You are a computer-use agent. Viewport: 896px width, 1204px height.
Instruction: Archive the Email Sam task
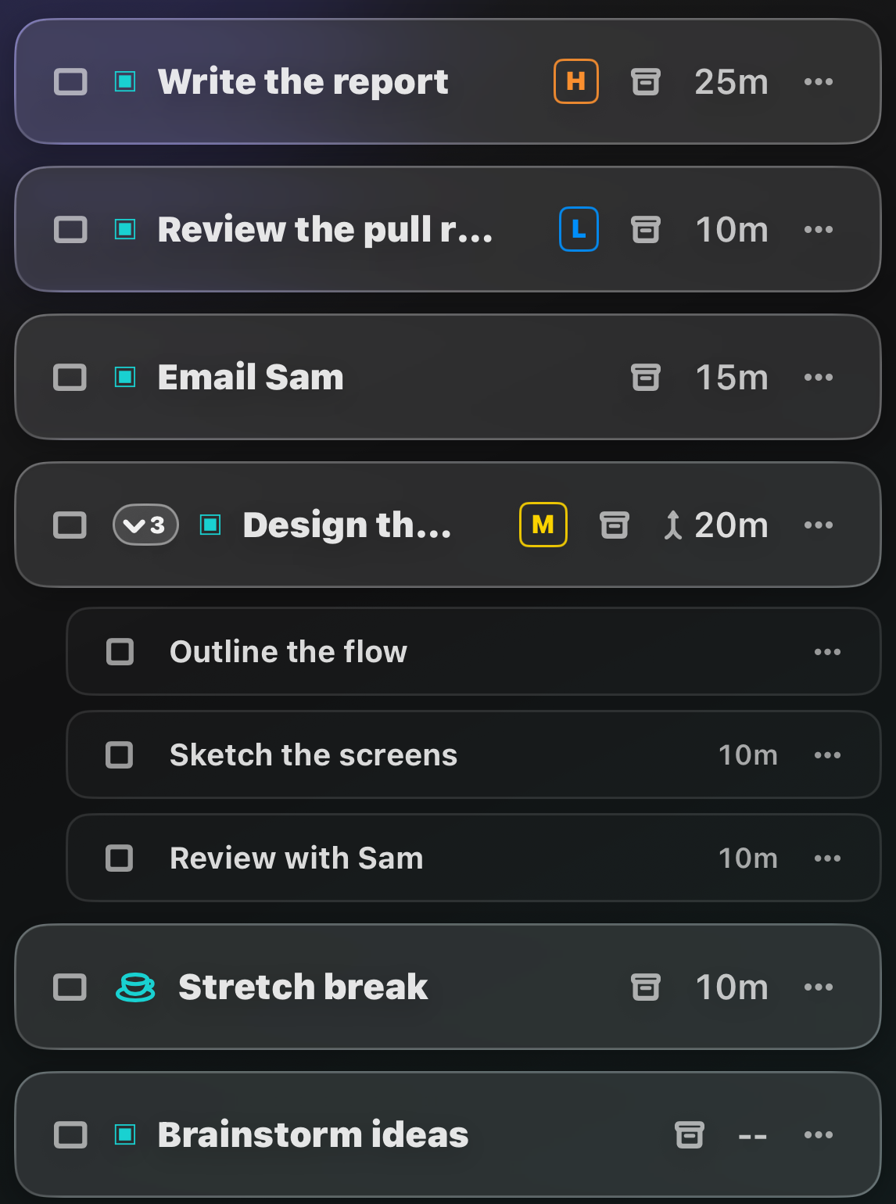pos(646,377)
